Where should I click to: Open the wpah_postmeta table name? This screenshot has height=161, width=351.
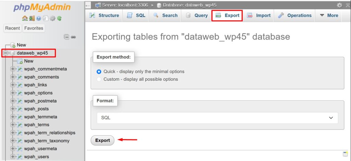pos(40,101)
